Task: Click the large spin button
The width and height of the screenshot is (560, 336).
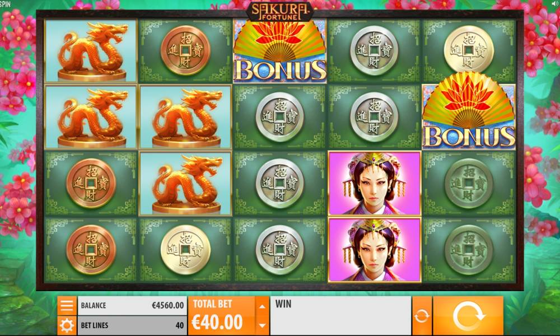Action: click(468, 316)
